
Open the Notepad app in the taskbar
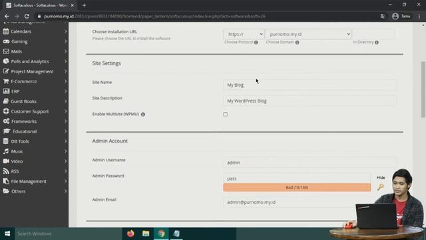point(176,233)
